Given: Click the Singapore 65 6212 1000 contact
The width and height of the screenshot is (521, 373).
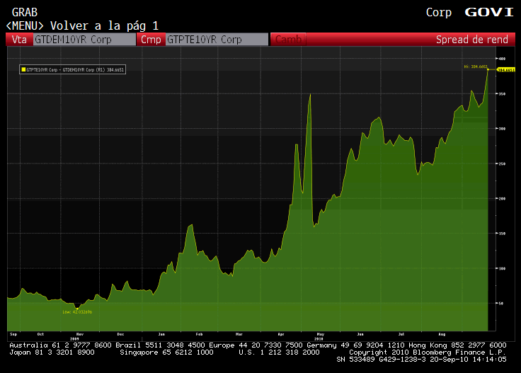Looking at the screenshot, I should coord(166,352).
